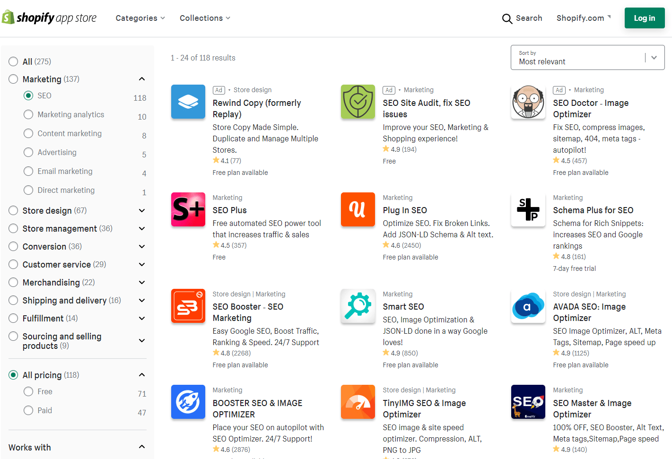Open TinyIMG SEO & Image Optimizer title
672x459 pixels.
pos(424,408)
